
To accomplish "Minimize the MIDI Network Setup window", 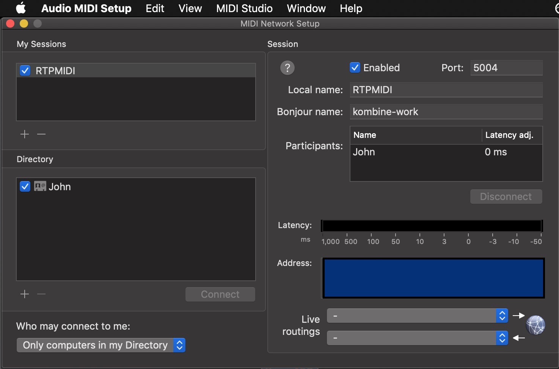I will tap(24, 23).
